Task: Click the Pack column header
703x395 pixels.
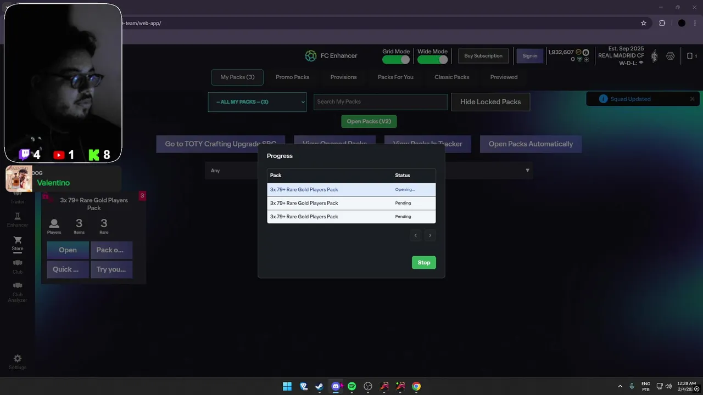Action: [x=276, y=176]
